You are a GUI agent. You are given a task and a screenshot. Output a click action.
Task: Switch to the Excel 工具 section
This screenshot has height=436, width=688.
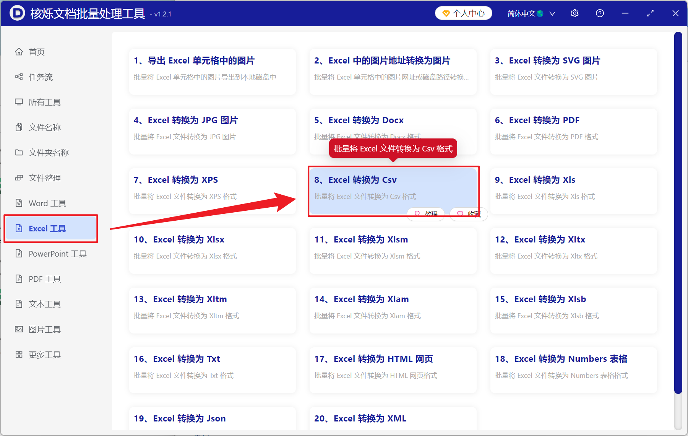51,228
